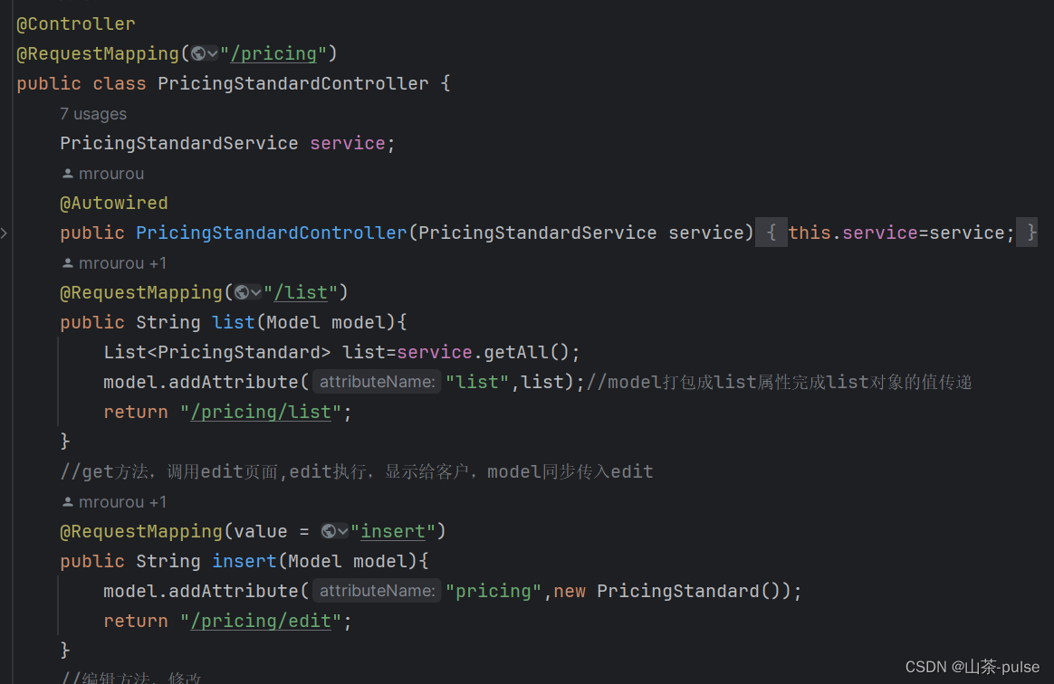
Task: Click the @Controller annotation
Action: (x=76, y=24)
